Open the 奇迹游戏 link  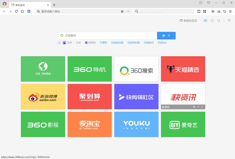pyautogui.click(x=149, y=42)
